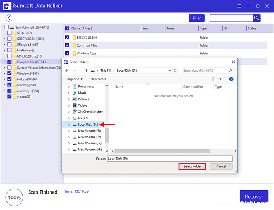Go up one folder level
This screenshot has height=210, width=274.
coord(86,70)
